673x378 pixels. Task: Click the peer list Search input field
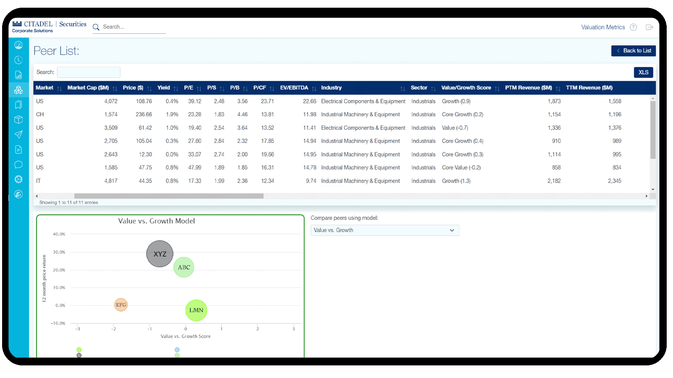[x=89, y=72]
